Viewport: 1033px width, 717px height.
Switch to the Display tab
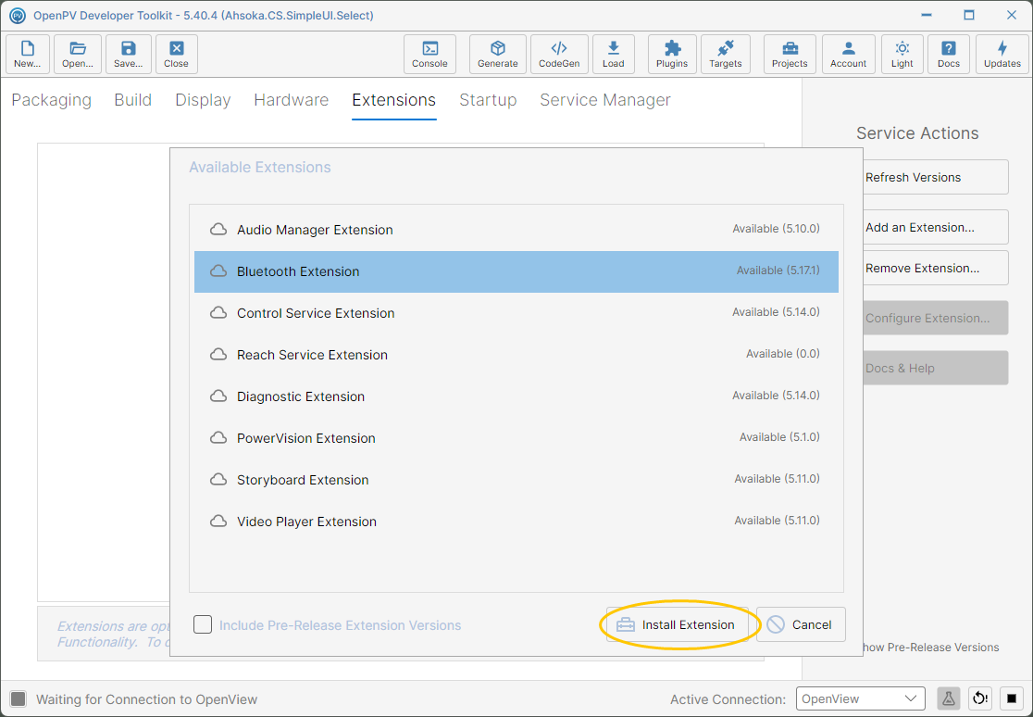point(203,100)
